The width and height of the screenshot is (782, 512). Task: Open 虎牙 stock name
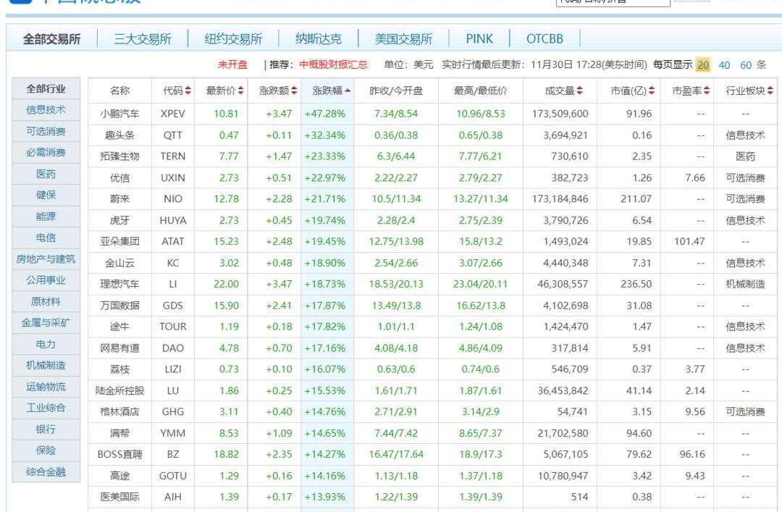point(119,220)
